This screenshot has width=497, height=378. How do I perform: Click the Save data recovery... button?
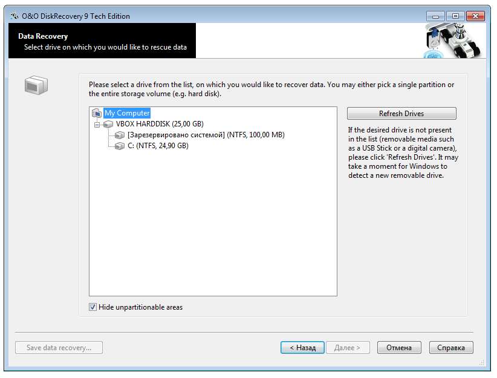pyautogui.click(x=59, y=348)
